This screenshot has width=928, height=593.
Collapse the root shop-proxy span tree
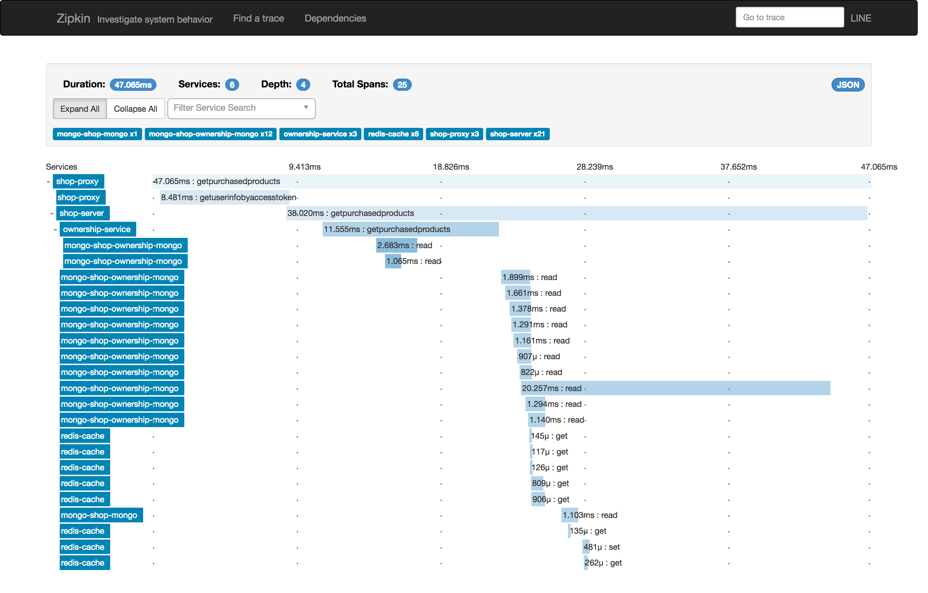[48, 181]
